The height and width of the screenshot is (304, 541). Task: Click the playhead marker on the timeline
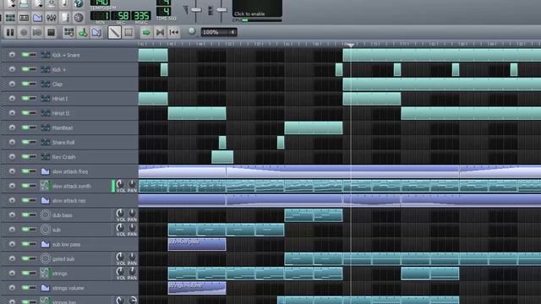[351, 45]
